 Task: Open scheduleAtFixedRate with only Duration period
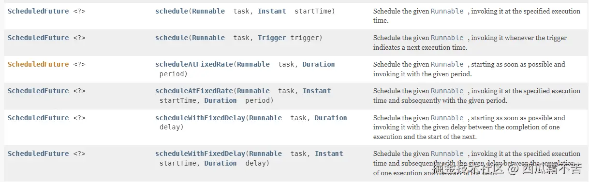(194, 64)
